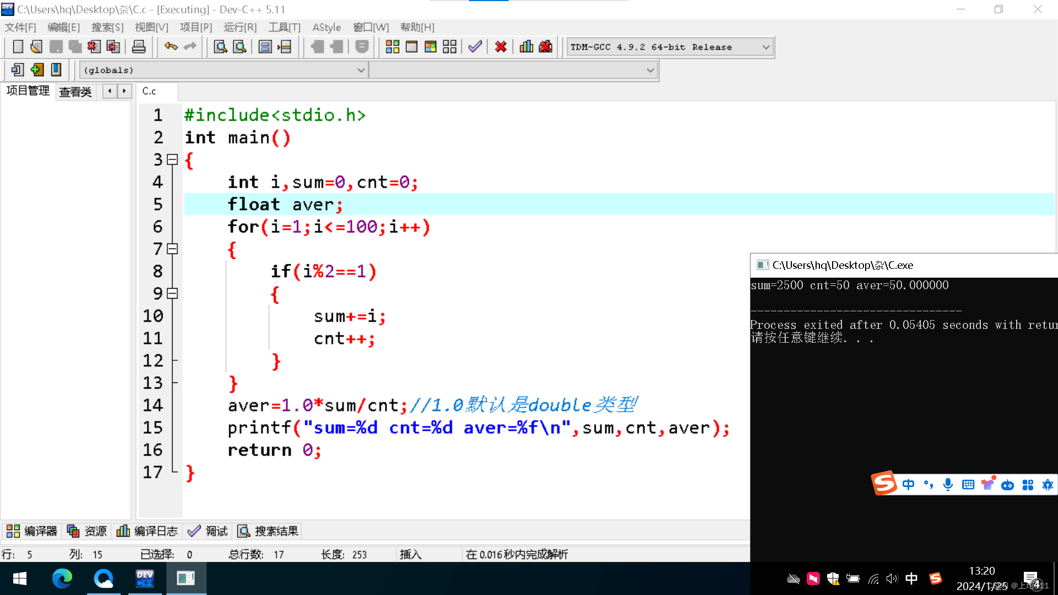1058x595 pixels.
Task: Stop execution with the red X icon
Action: coord(501,47)
